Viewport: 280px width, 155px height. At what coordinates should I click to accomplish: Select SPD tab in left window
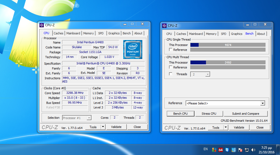pos(101,33)
